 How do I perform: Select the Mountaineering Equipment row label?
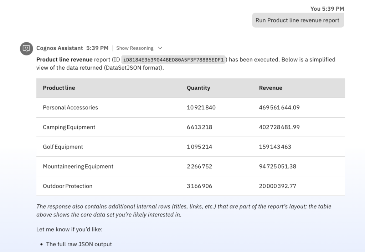click(78, 166)
